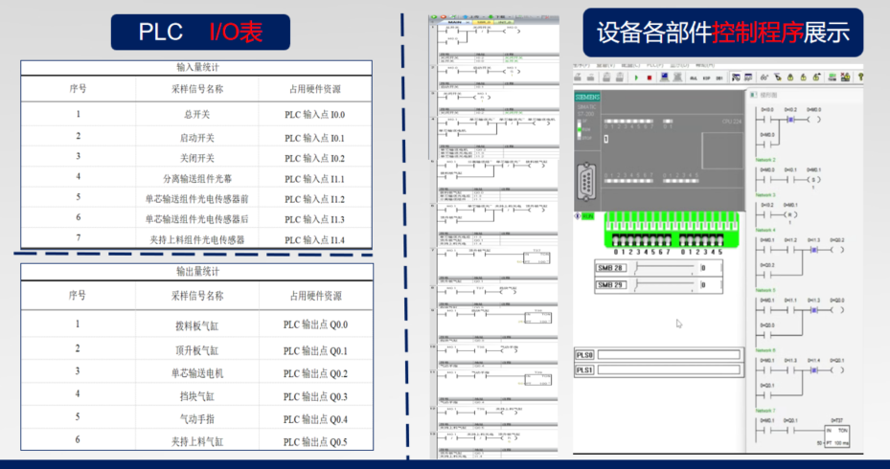
Task: Adjust the SMB 28 potentiometer slider
Action: tap(661, 269)
